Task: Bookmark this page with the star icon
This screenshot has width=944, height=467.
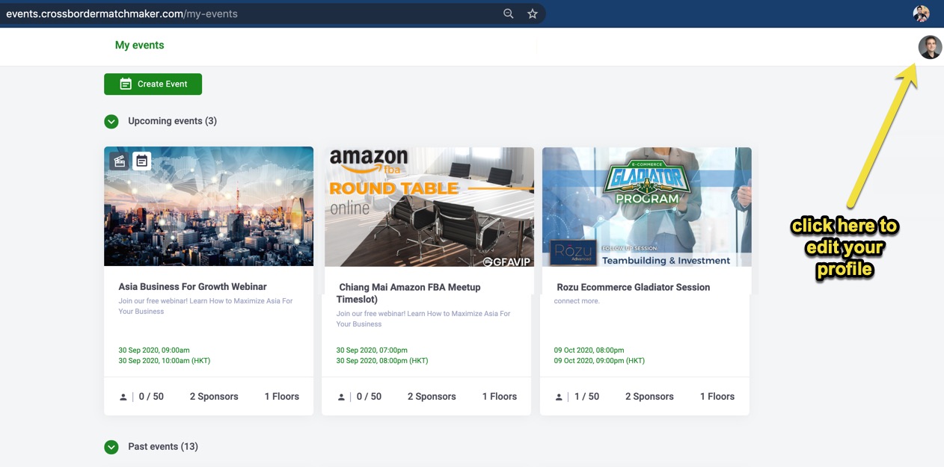Action: [533, 13]
